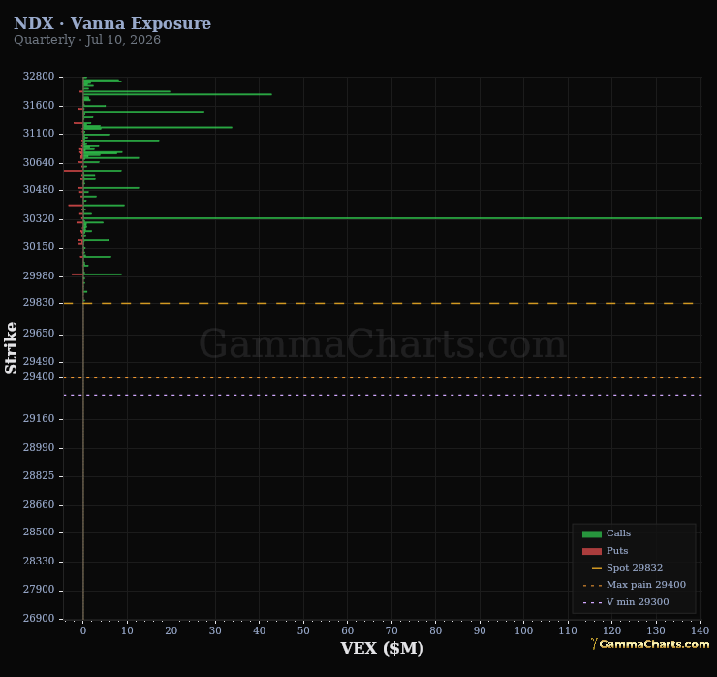The width and height of the screenshot is (717, 677).
Task: Click the dotted max pain line at 29400
Action: (383, 378)
